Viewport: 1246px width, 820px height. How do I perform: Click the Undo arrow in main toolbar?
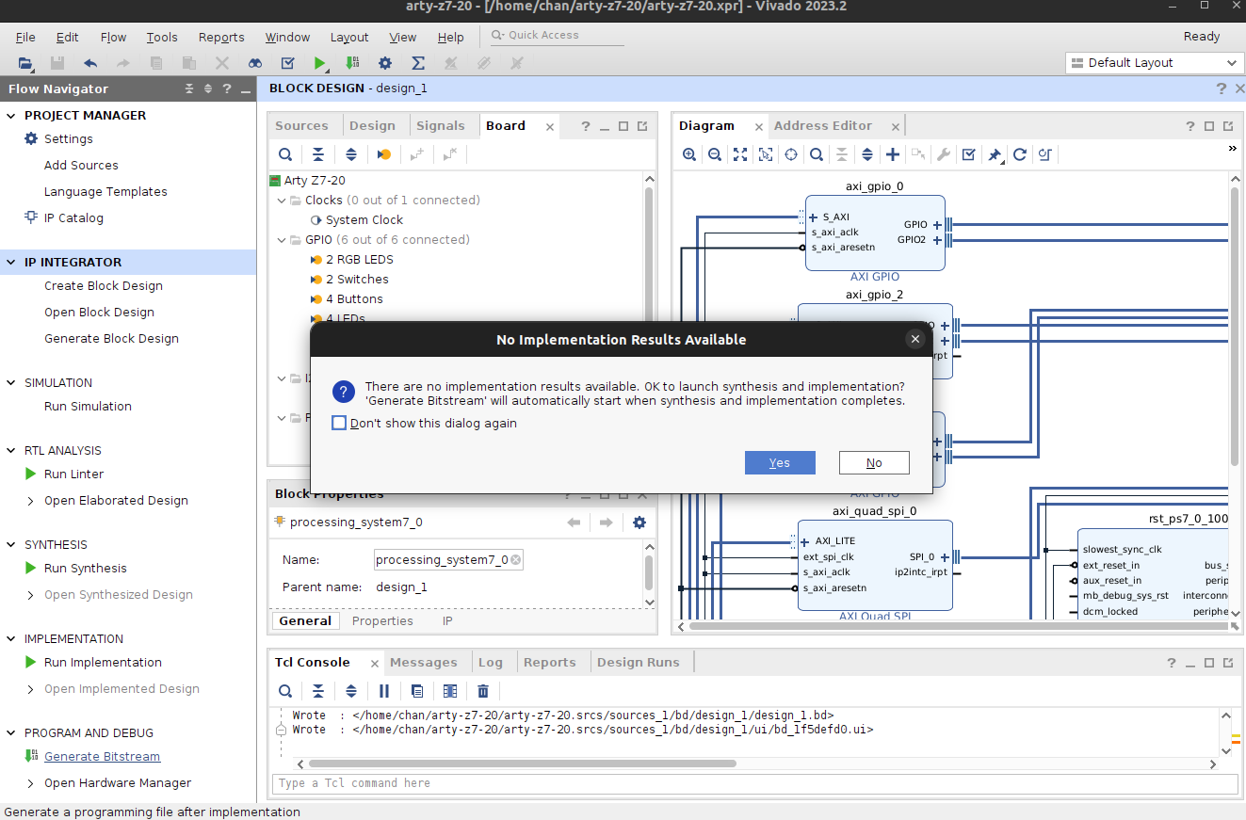[x=90, y=63]
